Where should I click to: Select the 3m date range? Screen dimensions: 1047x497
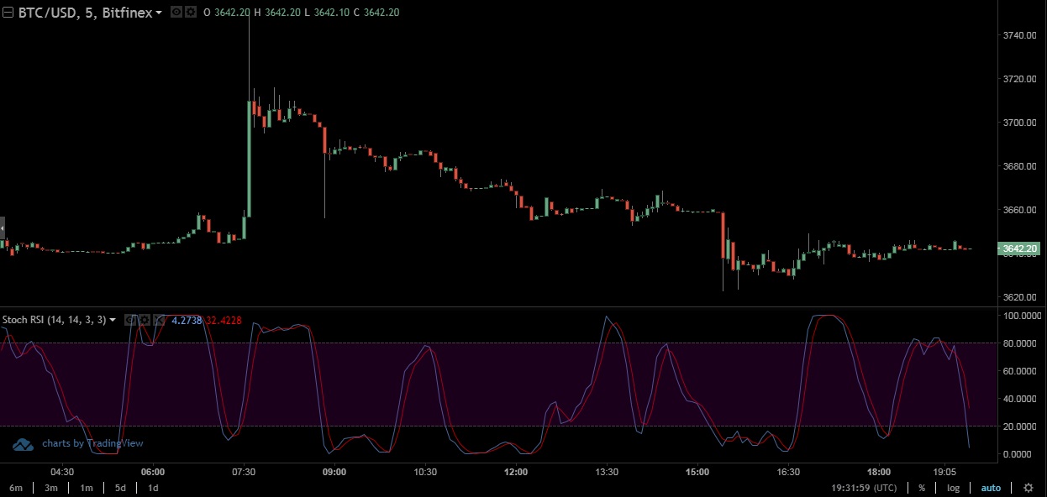pos(51,488)
